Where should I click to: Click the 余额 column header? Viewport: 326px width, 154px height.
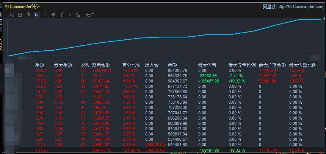coord(172,65)
